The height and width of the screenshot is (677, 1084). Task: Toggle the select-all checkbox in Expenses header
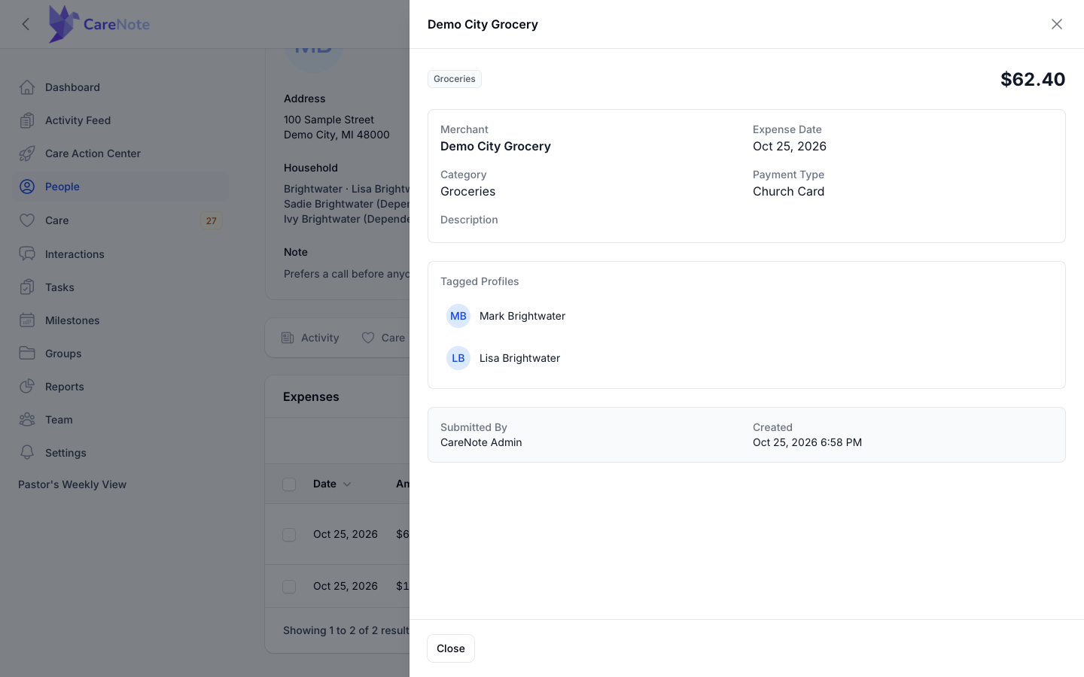[289, 484]
